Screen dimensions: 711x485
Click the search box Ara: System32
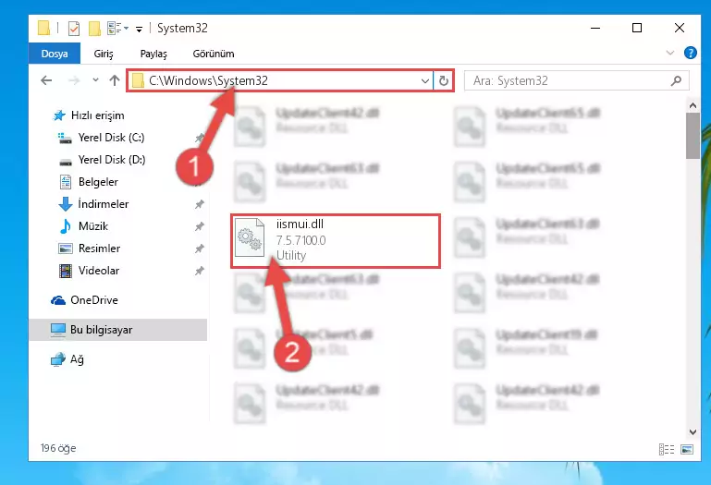coord(576,80)
